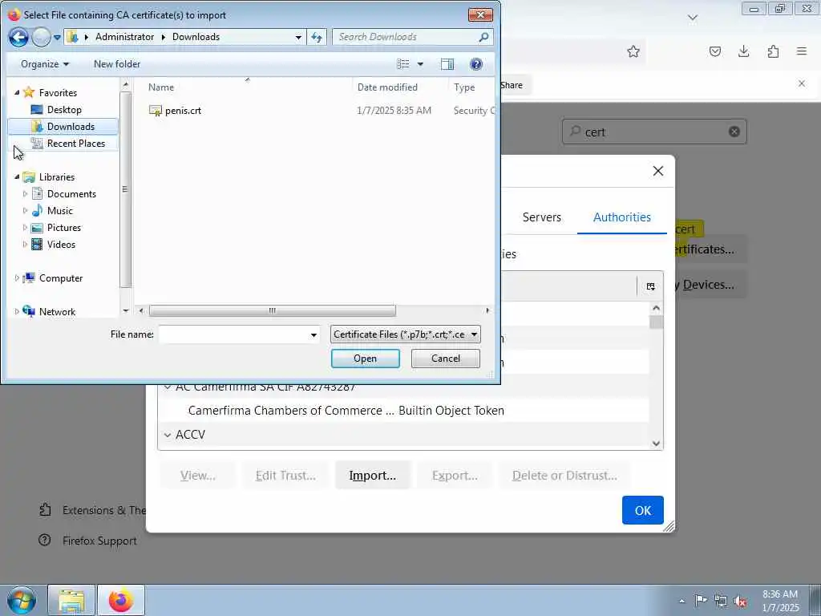Screen dimensions: 821x616
Task: Open the view options dropdown arrow
Action: pyautogui.click(x=420, y=64)
